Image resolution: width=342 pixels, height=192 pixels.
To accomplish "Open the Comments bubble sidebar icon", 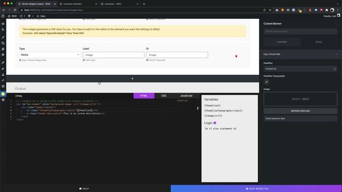I will tap(3, 55).
